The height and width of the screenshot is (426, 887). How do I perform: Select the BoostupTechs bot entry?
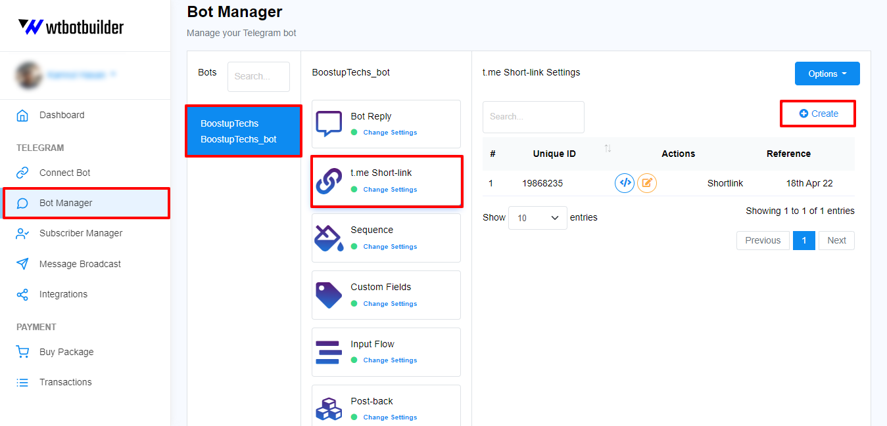pyautogui.click(x=243, y=131)
